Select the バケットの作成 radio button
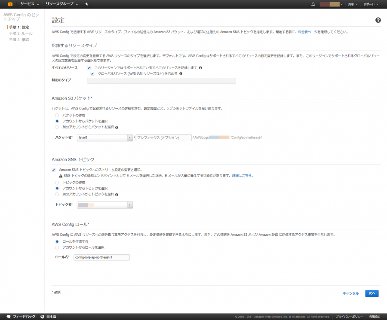This screenshot has height=320, width=387. tap(57, 116)
